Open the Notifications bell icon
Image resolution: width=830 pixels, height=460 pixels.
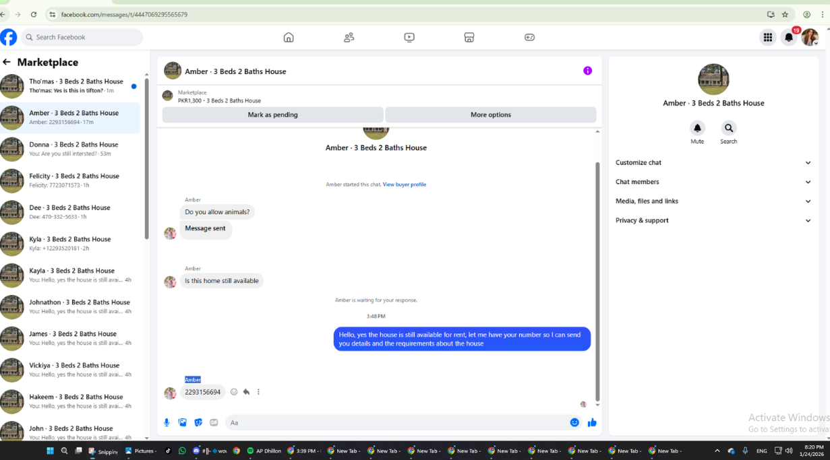click(789, 38)
